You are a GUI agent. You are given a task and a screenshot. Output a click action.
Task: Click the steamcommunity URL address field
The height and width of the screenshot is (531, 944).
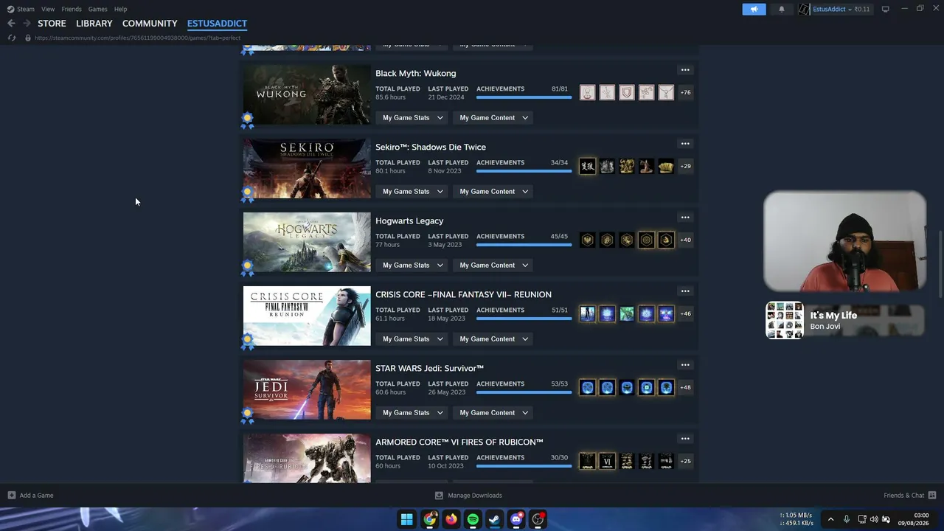[x=137, y=38]
